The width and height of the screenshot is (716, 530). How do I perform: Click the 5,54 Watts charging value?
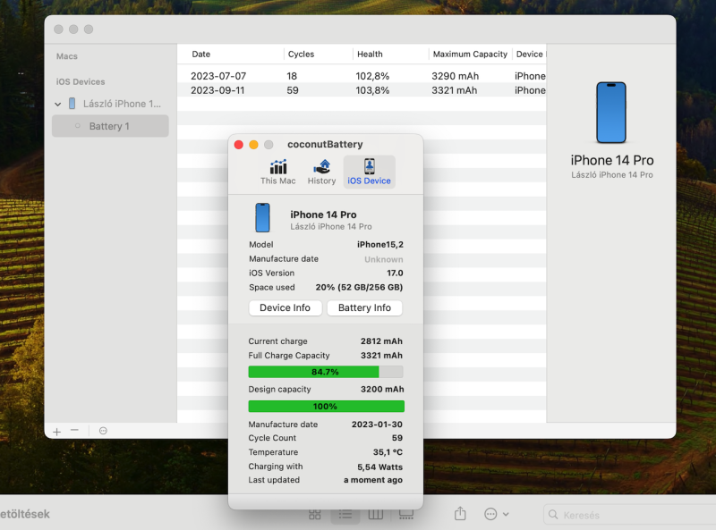click(379, 467)
